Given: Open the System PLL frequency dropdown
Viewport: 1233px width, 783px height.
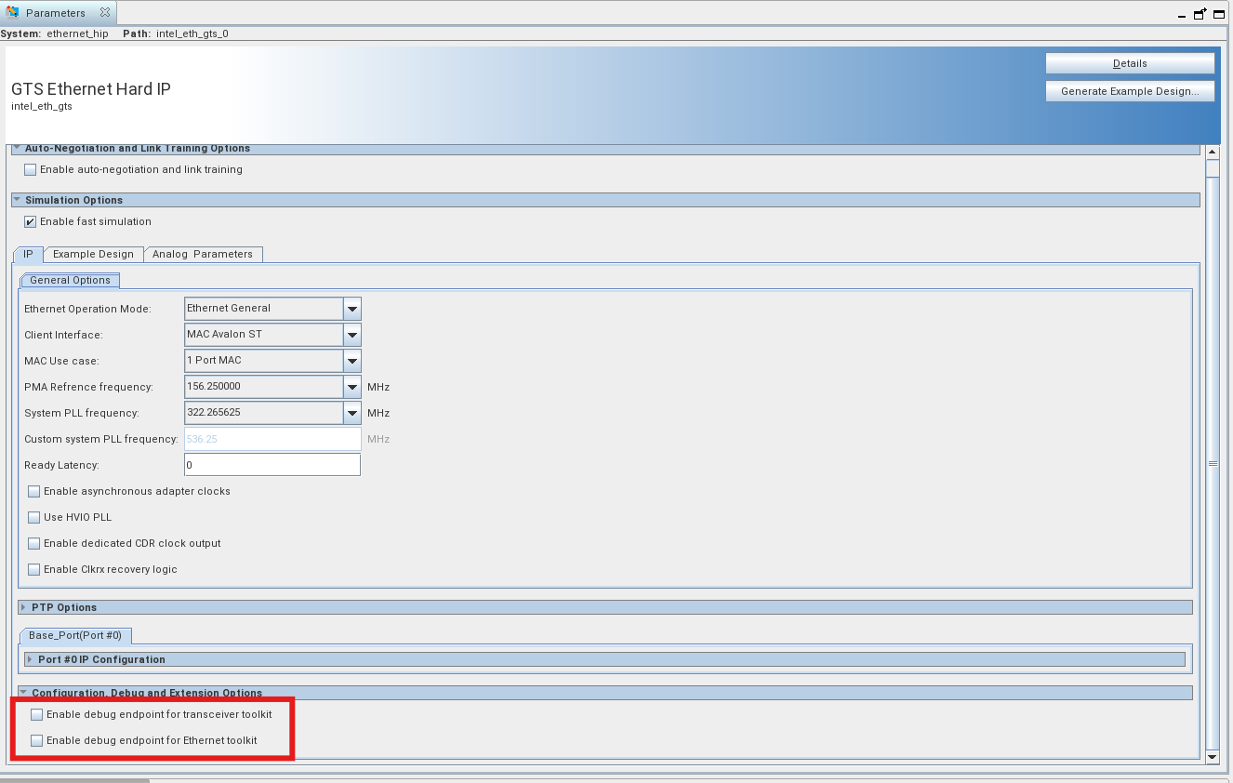Looking at the screenshot, I should [351, 413].
